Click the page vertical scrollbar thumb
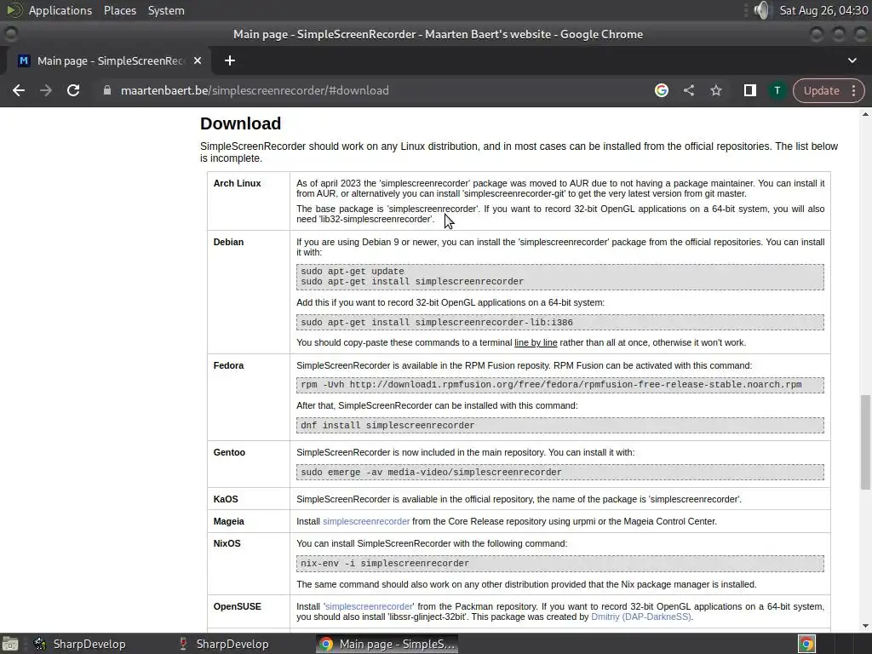The width and height of the screenshot is (872, 654). tap(865, 442)
